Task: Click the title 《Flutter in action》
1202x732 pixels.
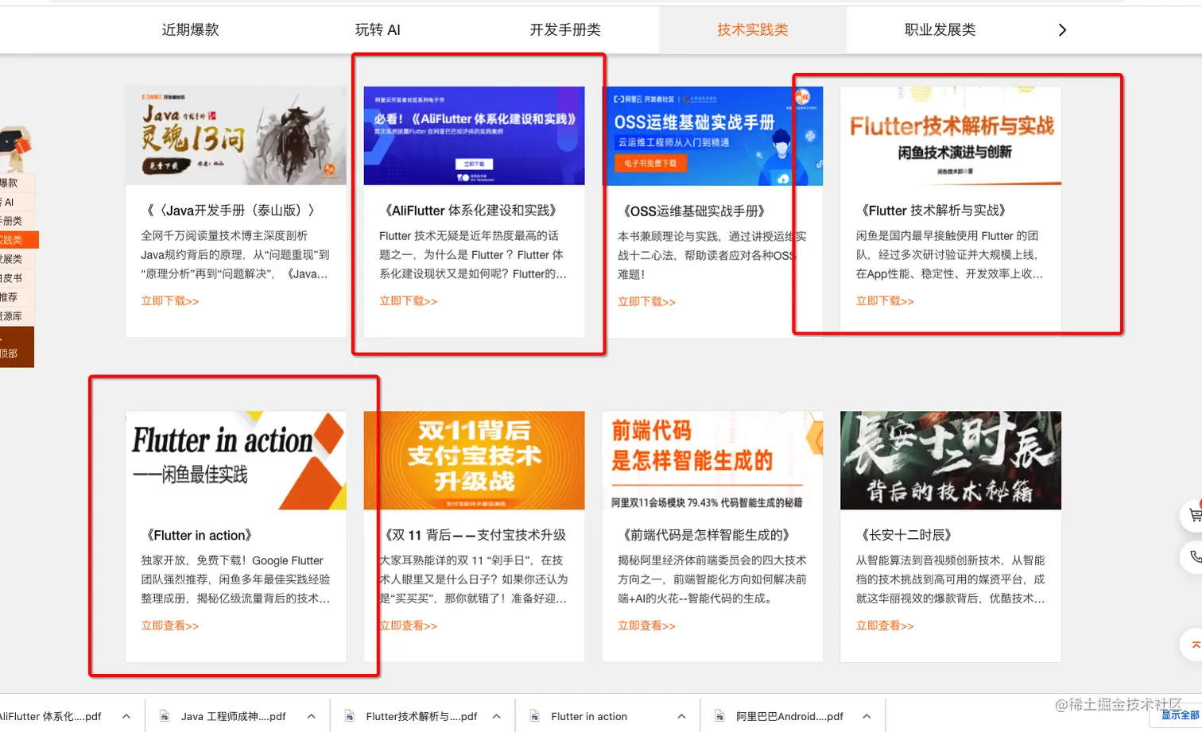Action: coord(199,535)
